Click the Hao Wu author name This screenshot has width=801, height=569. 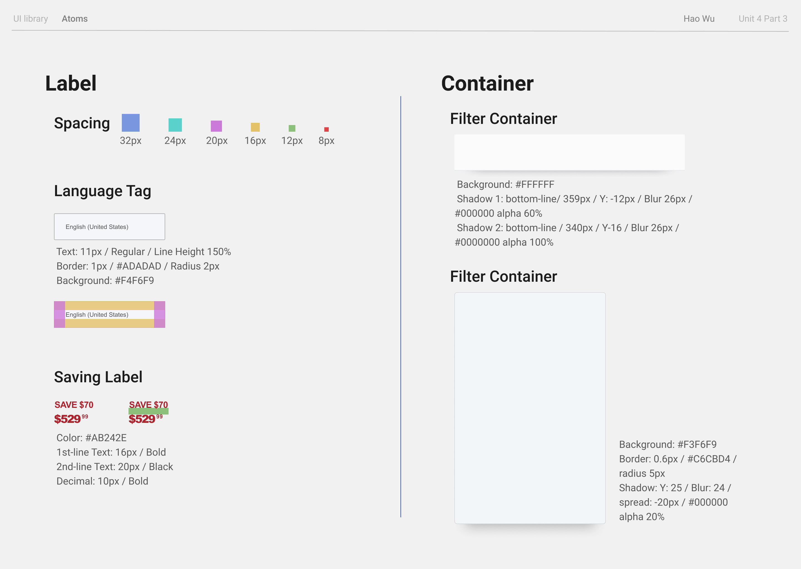click(699, 19)
